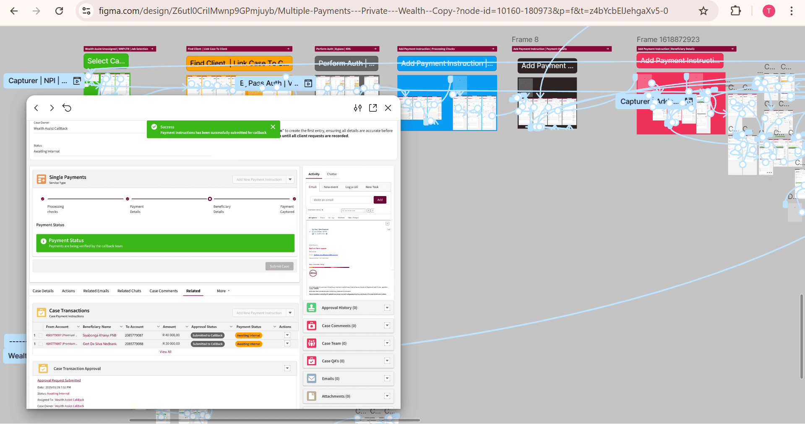Screen dimensions: 805x424
Task: Select the Payment Captured progress step
Action: pyautogui.click(x=294, y=199)
